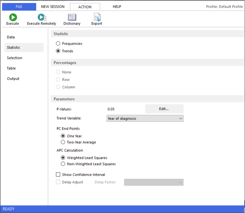This screenshot has height=213, width=245.
Task: Open the HELP tab
Action: 117,7
